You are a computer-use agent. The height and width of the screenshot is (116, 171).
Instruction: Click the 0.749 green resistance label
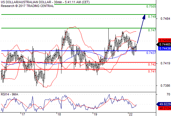pyautogui.click(x=152, y=17)
